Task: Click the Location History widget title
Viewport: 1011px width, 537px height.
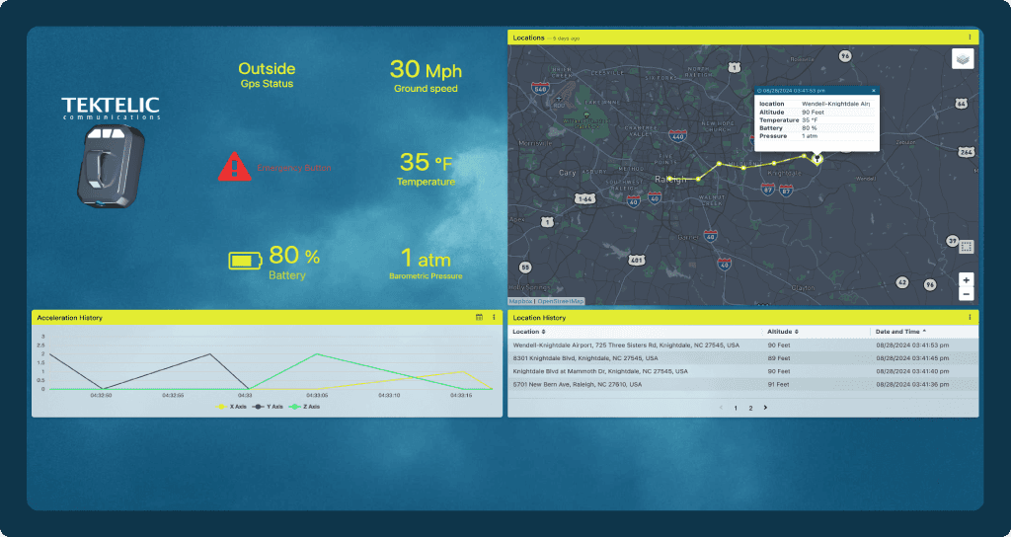Action: (x=540, y=318)
